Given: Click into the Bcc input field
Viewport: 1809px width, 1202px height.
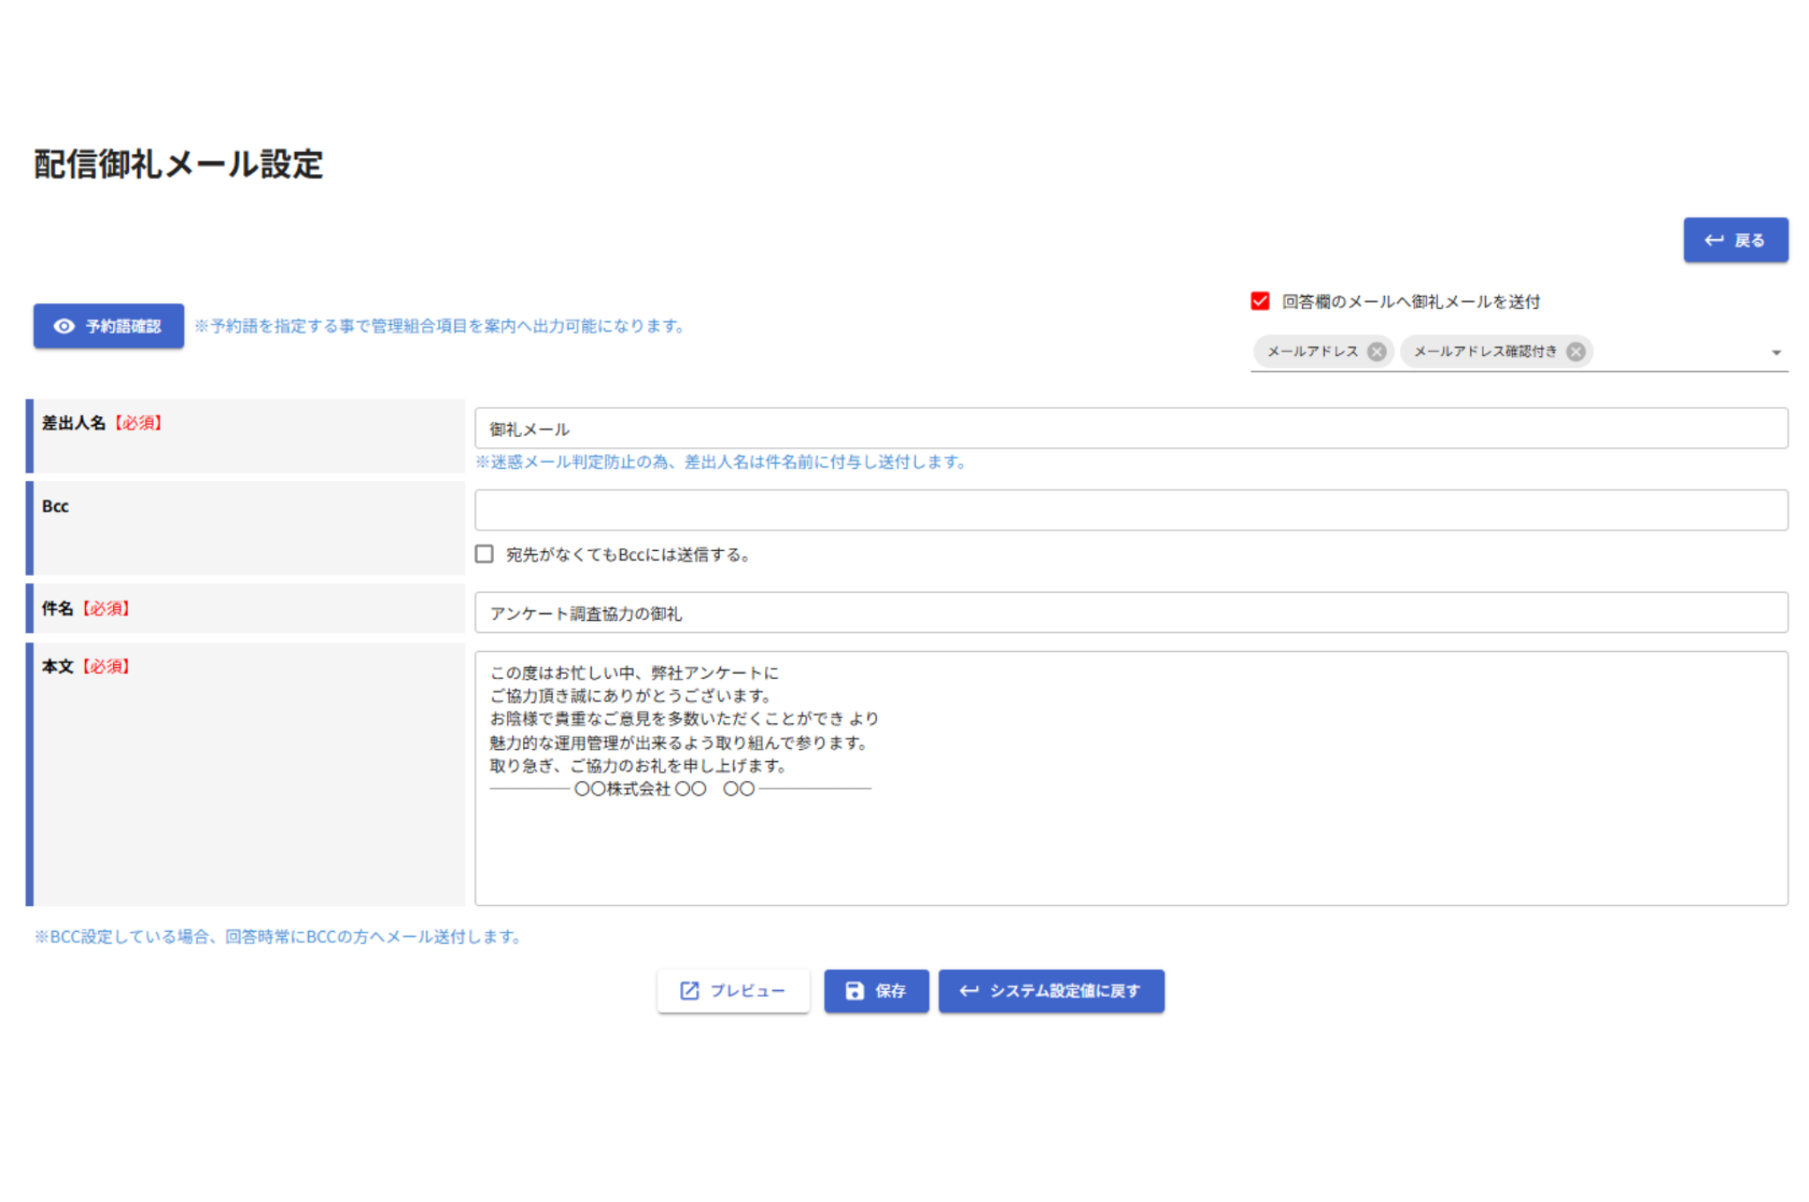Looking at the screenshot, I should [1131, 510].
